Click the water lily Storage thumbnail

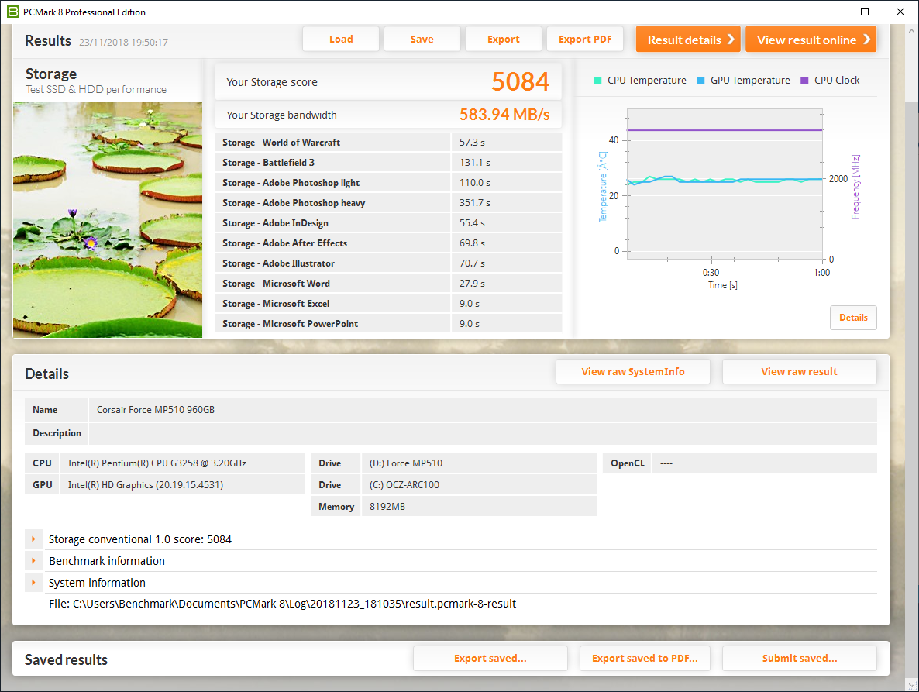pos(108,220)
